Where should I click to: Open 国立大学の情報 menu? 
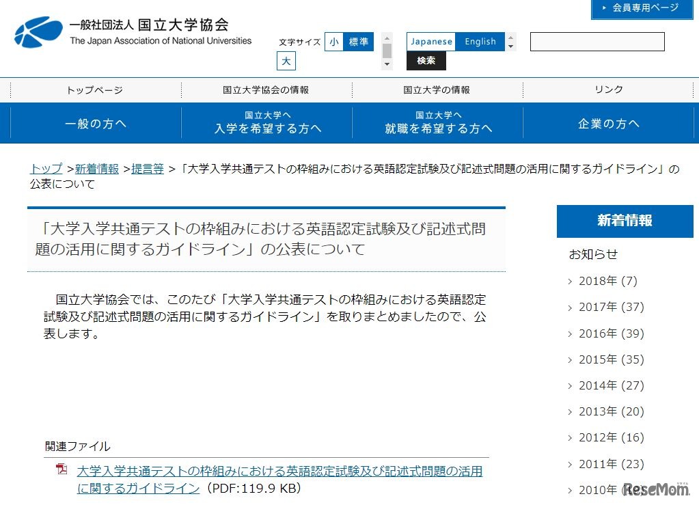(x=437, y=90)
